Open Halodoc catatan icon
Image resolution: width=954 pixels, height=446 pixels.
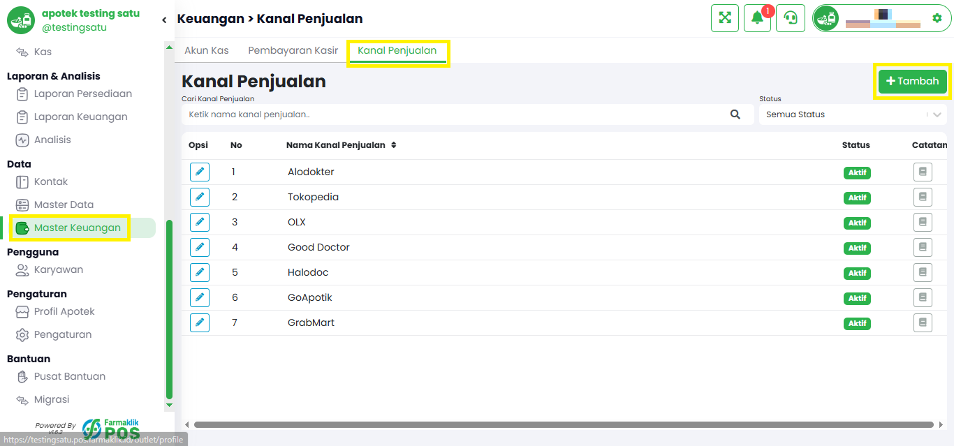pyautogui.click(x=923, y=272)
